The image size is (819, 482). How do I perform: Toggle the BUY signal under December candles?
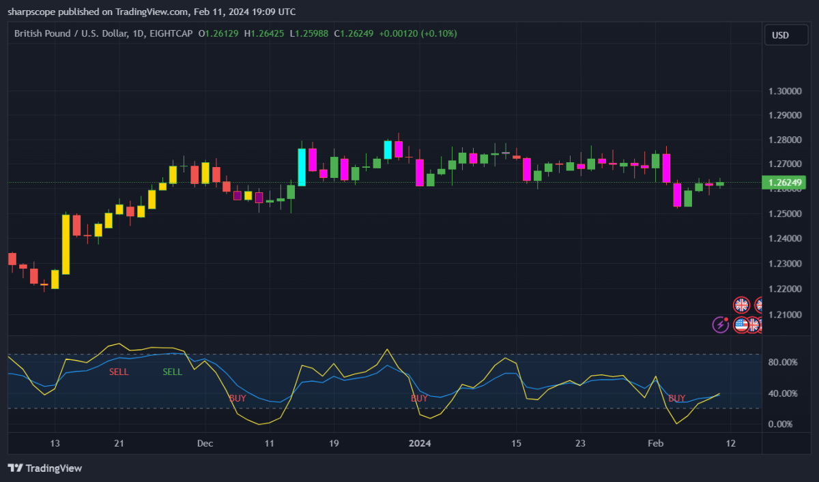pyautogui.click(x=236, y=398)
